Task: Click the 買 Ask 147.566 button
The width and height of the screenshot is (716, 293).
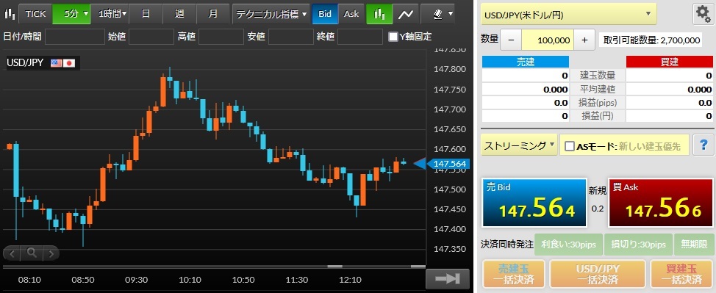Action: pos(660,203)
